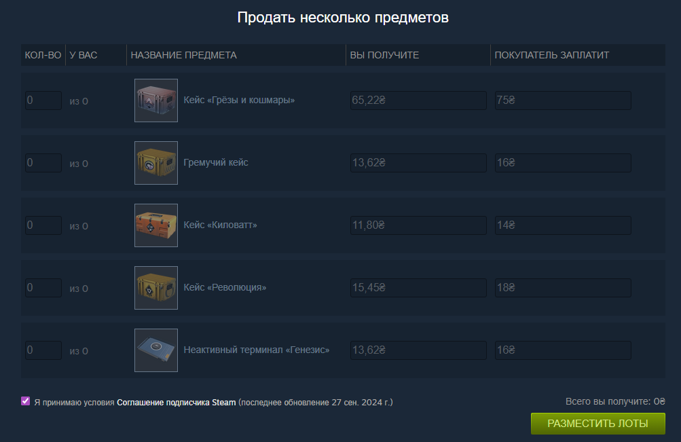The image size is (681, 442).
Task: Click the Неактивный терминал «Генезис» item name
Action: point(256,350)
